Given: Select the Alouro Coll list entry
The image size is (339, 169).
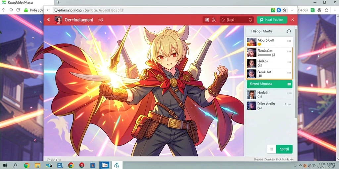Looking at the screenshot, I should (x=269, y=42).
